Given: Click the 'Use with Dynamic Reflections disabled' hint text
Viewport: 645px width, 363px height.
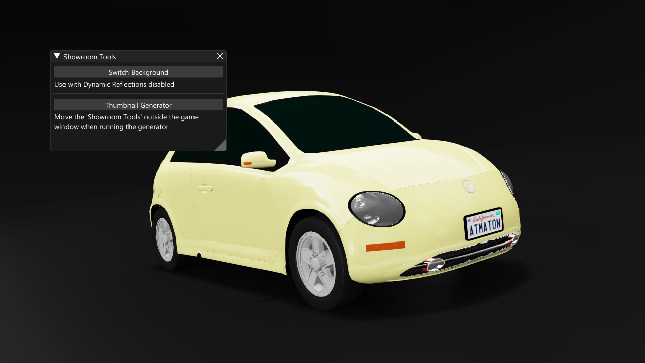Looking at the screenshot, I should point(114,84).
